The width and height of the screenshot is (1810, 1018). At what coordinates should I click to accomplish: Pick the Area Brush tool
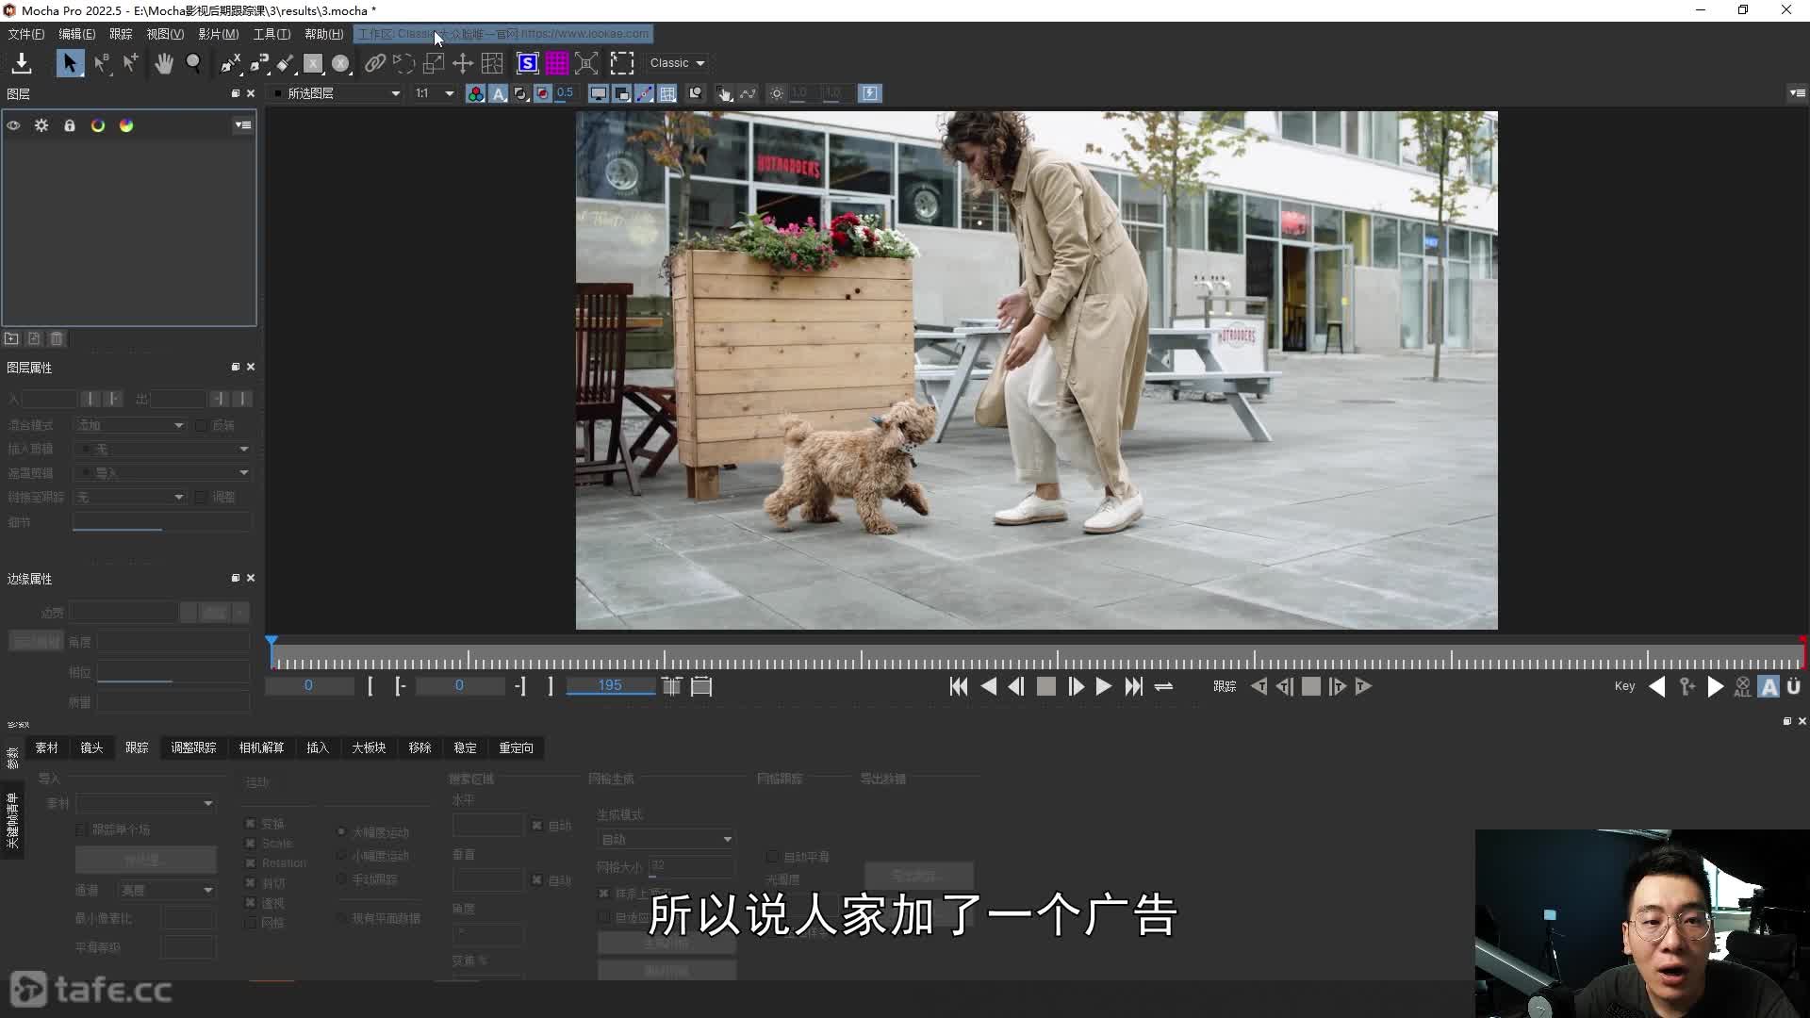tap(285, 63)
